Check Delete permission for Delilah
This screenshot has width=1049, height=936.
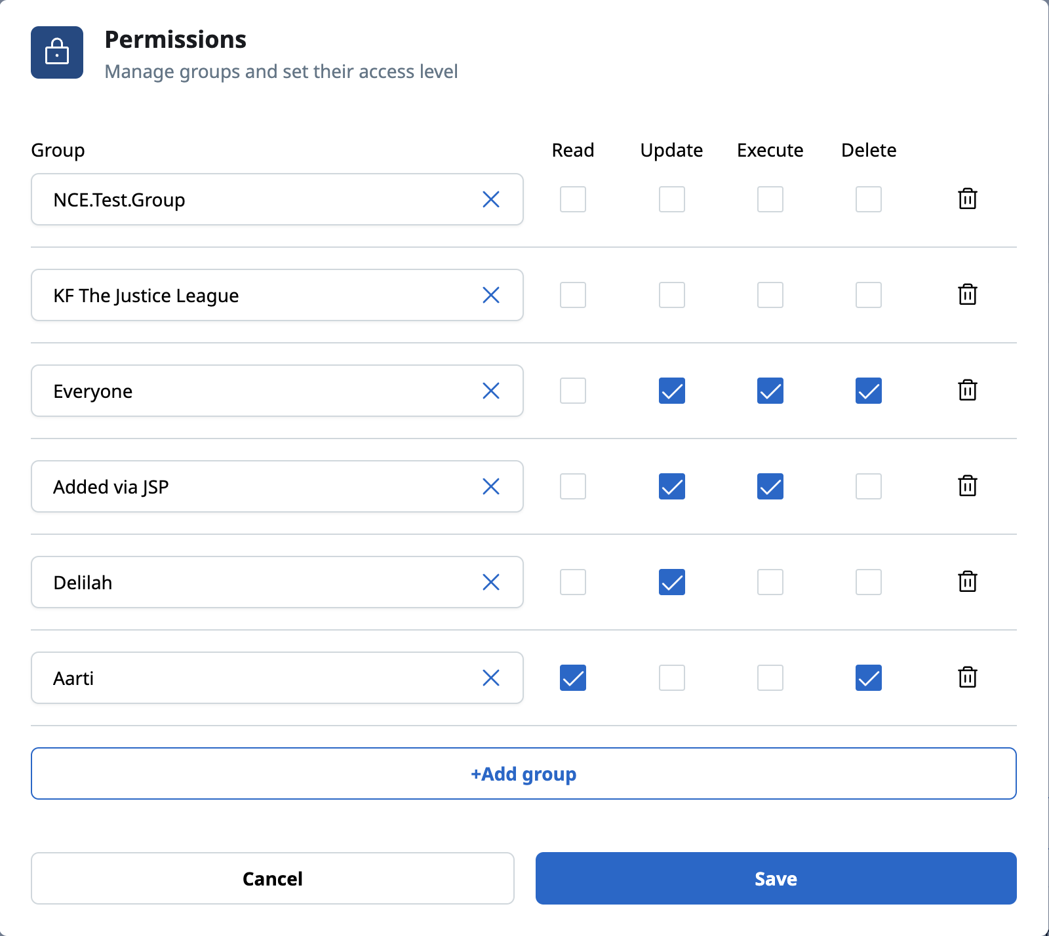click(869, 582)
